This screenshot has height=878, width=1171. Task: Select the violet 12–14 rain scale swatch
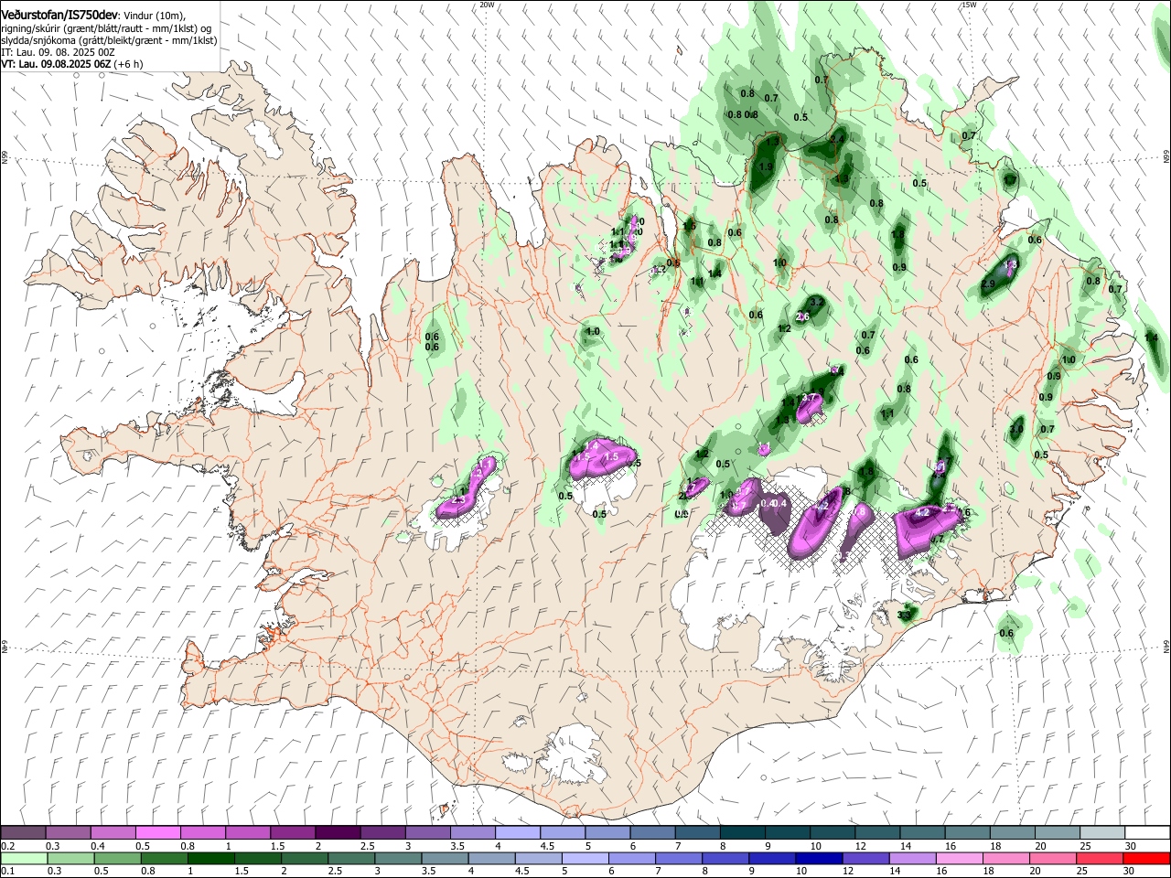(866, 859)
